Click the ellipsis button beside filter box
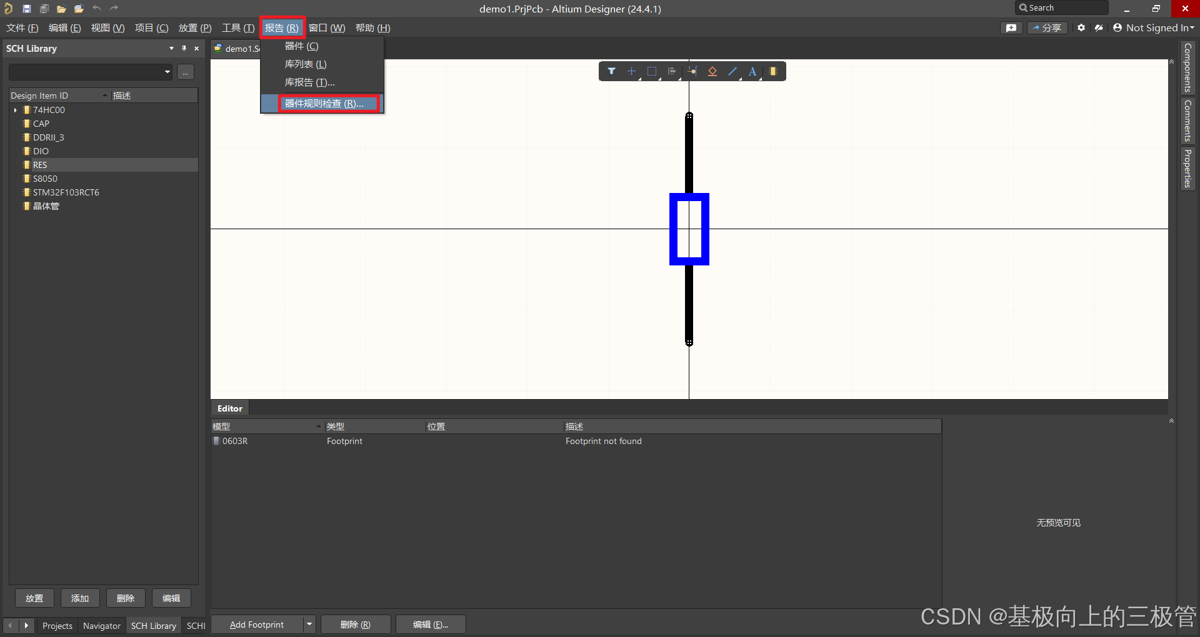This screenshot has width=1200, height=637. click(x=186, y=72)
